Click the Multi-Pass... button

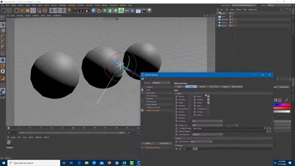[x=164, y=143]
